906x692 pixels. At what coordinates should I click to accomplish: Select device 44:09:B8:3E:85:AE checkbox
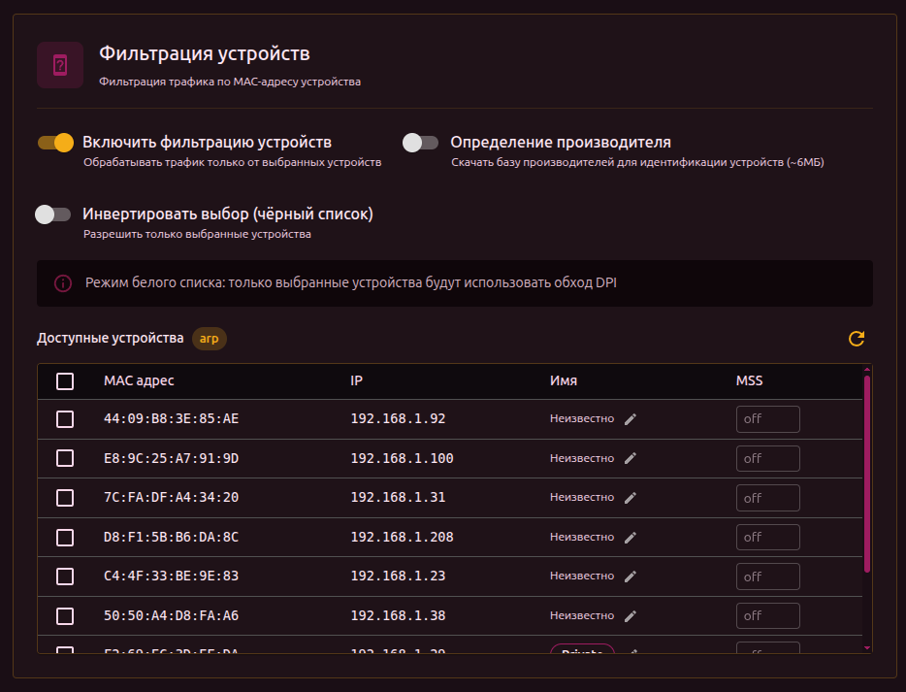(65, 419)
